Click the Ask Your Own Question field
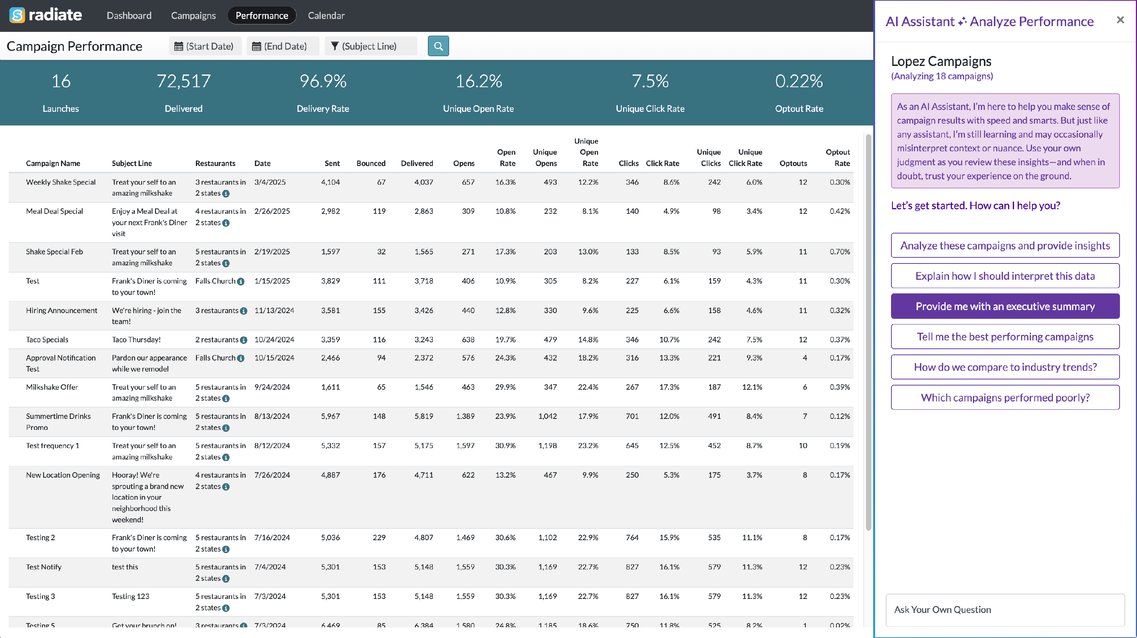This screenshot has width=1137, height=638. [1005, 610]
